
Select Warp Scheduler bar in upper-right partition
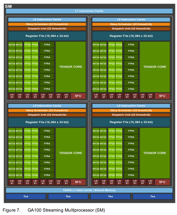coord(131,24)
